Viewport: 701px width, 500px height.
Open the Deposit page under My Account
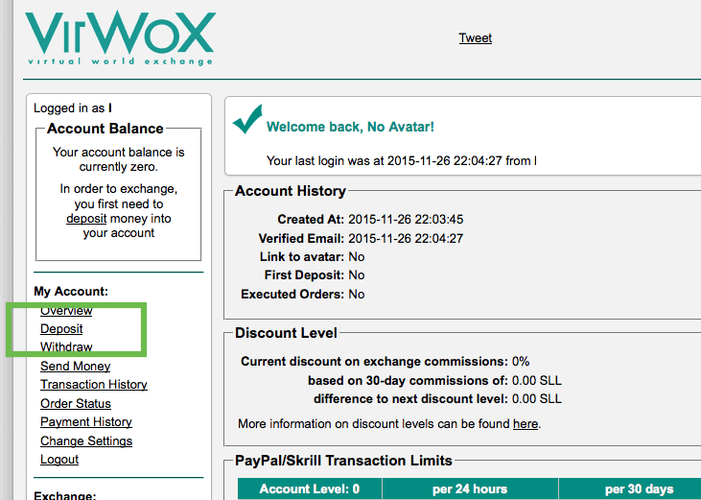[61, 329]
